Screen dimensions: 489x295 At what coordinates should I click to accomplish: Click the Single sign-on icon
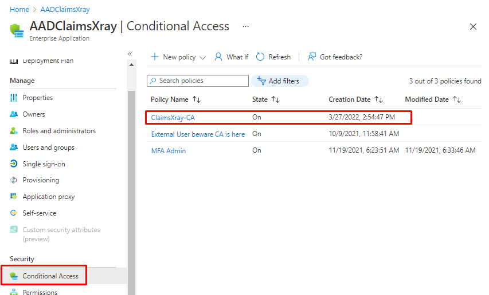coord(14,164)
